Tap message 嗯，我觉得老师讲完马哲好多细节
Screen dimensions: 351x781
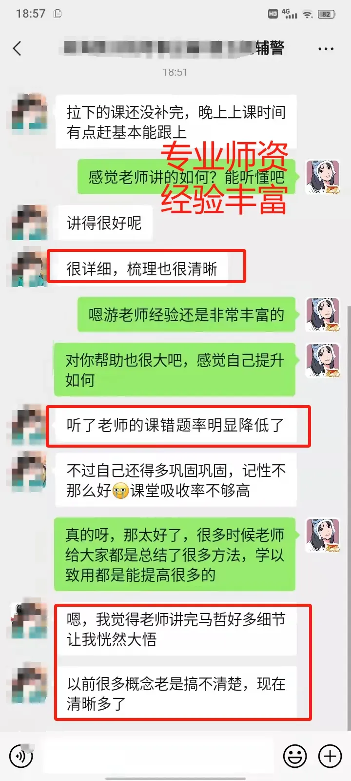point(176,629)
